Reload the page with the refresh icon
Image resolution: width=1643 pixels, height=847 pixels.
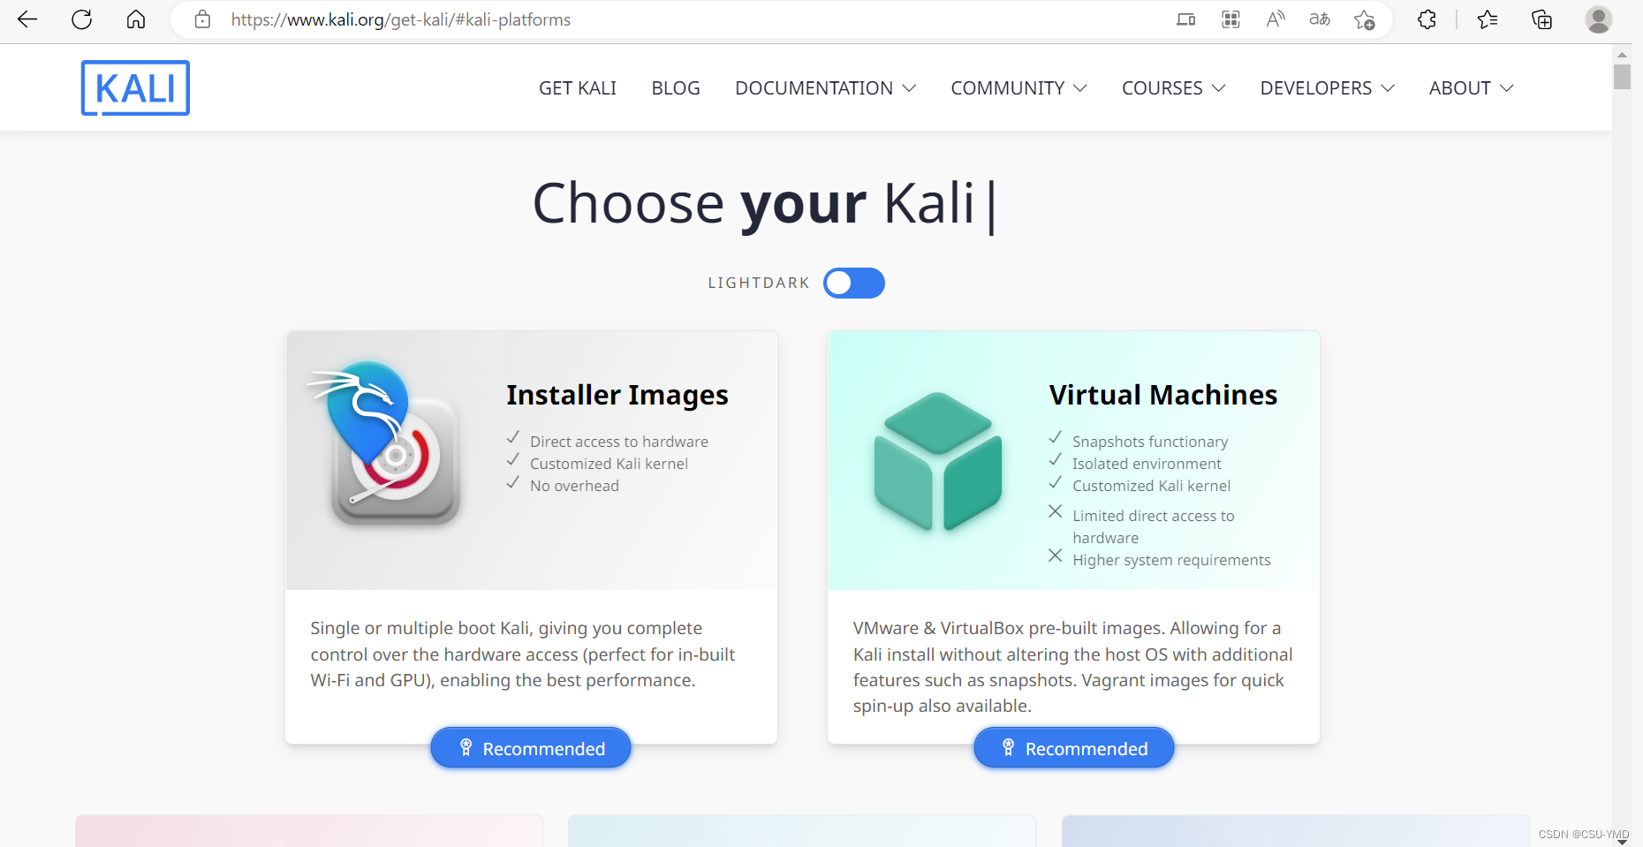[x=82, y=19]
